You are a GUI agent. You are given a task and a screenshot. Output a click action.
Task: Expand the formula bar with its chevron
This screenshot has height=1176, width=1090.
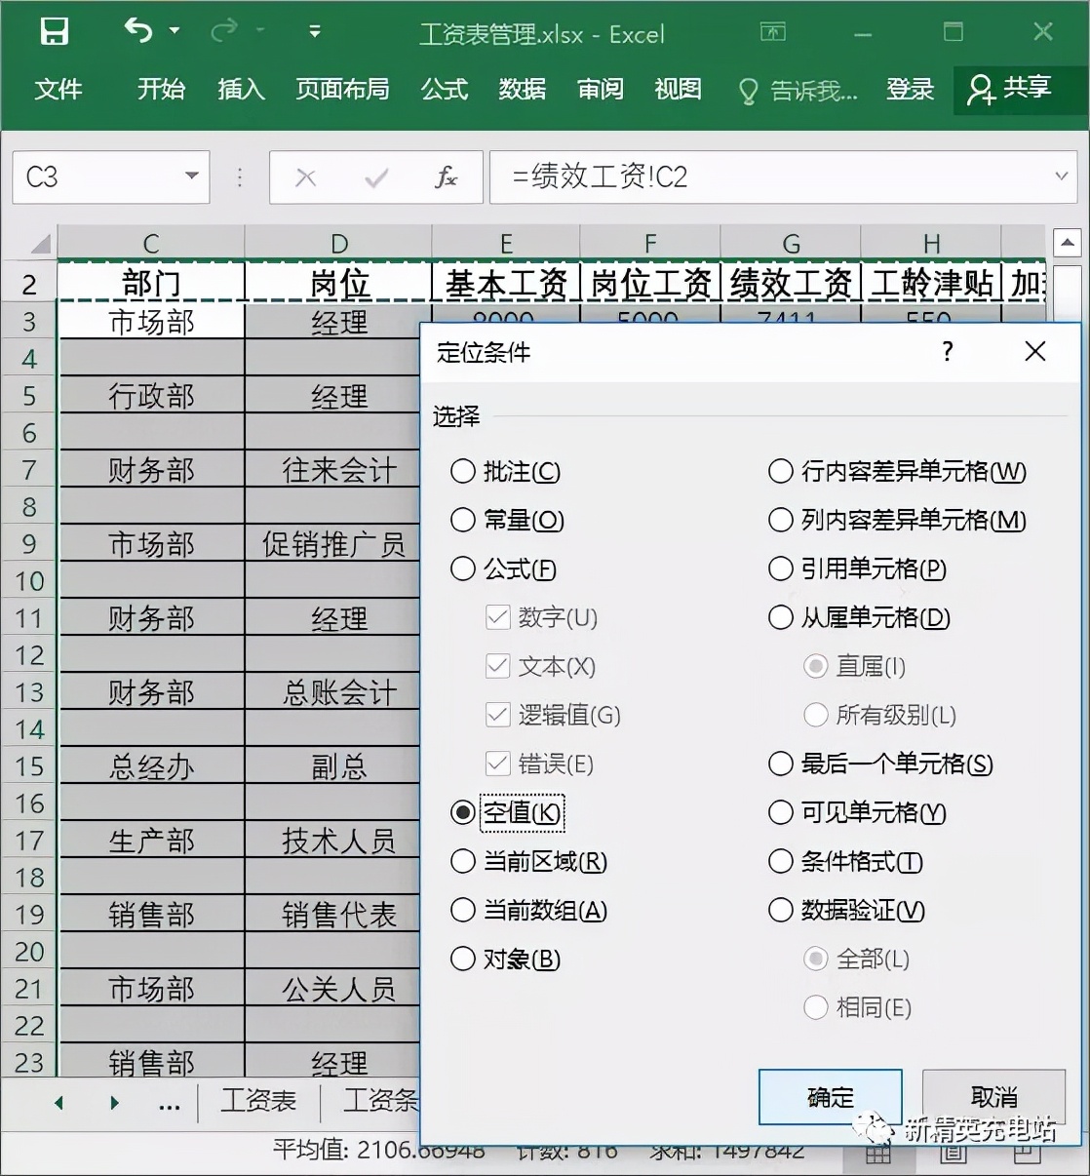coord(1062,177)
